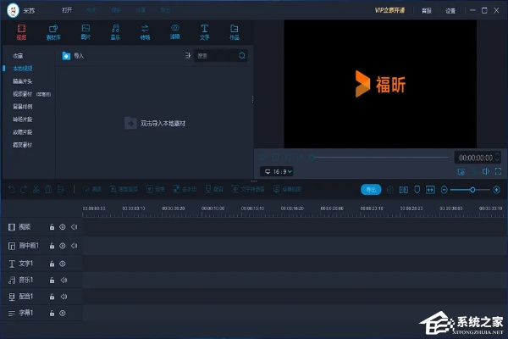508x339 pixels.
Task: Open the 音乐 (music) tab icon
Action: point(115,31)
